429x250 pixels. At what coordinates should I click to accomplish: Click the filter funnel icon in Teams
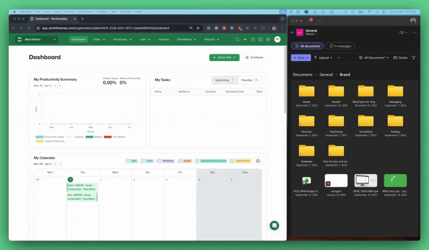coord(413,58)
